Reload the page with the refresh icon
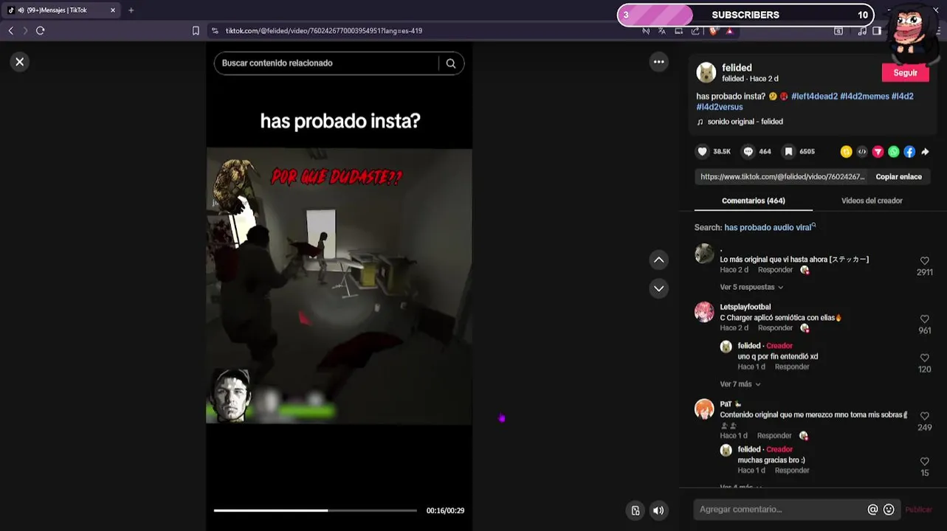 click(41, 30)
